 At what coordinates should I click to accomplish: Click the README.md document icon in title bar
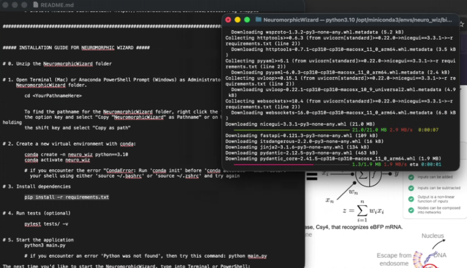(x=36, y=5)
